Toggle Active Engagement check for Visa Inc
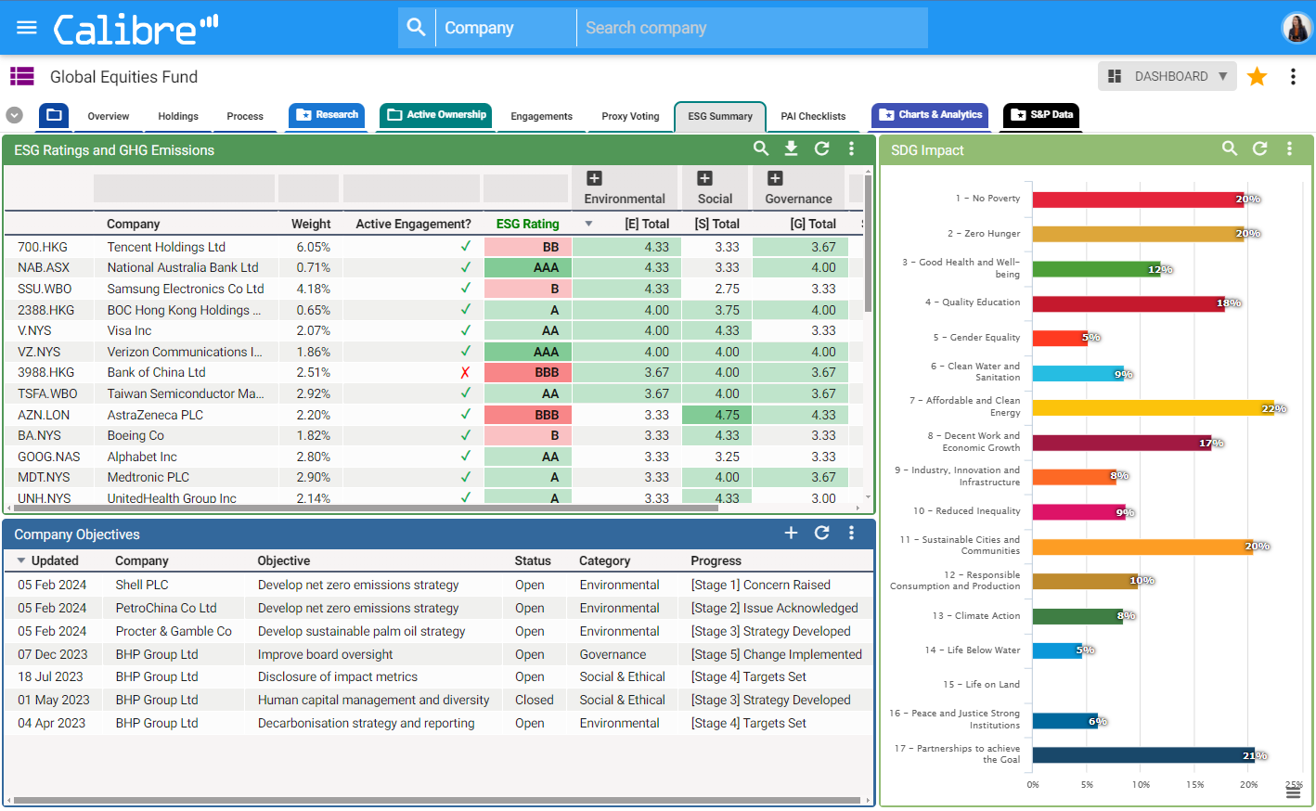 tap(465, 330)
